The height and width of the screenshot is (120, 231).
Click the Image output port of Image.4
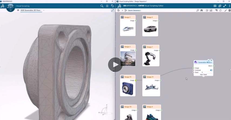click(161, 110)
